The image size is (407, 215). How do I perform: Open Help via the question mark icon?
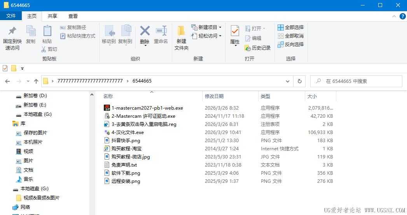click(403, 16)
